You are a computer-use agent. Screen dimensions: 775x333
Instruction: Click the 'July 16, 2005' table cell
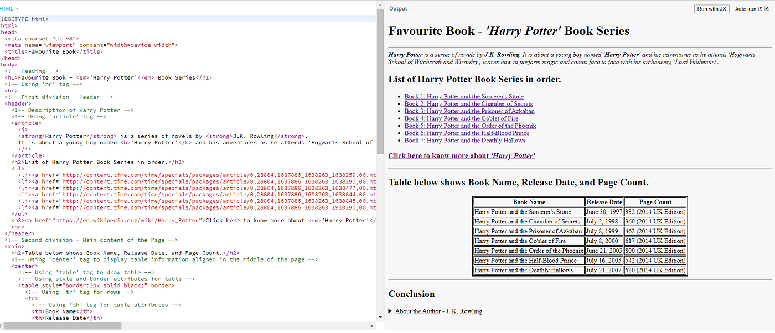[604, 260]
